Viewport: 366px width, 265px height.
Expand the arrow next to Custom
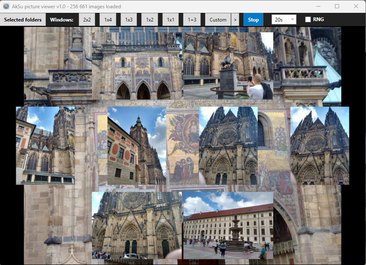(235, 19)
